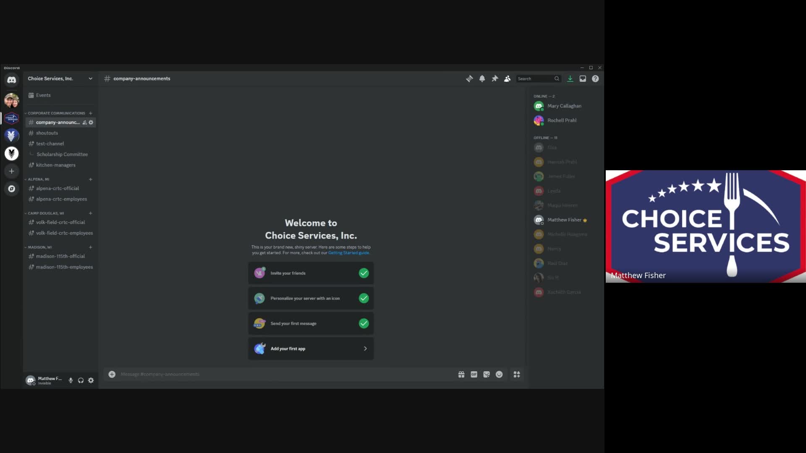Image resolution: width=806 pixels, height=453 pixels.
Task: Open alpena-crtc-official channel
Action: tap(60, 188)
